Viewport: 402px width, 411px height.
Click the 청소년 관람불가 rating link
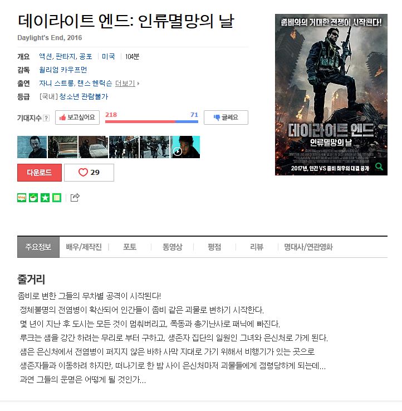click(x=84, y=96)
